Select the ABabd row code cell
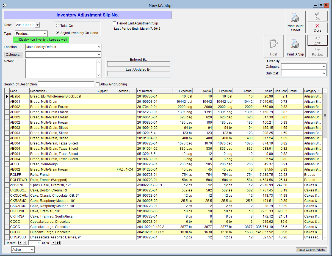The width and height of the screenshot is (332, 256). (x=20, y=96)
